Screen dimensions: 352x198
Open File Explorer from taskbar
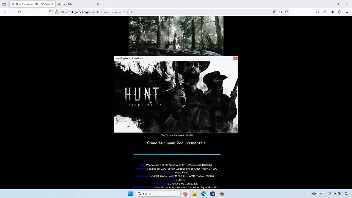pos(195,194)
